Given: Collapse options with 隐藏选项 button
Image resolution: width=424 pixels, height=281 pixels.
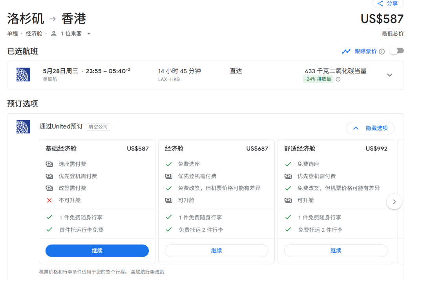Looking at the screenshot, I should 370,128.
